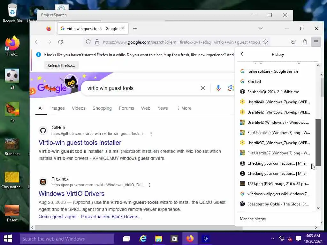Expand the More search filters menu
The height and width of the screenshot is (245, 327).
pyautogui.click(x=184, y=108)
